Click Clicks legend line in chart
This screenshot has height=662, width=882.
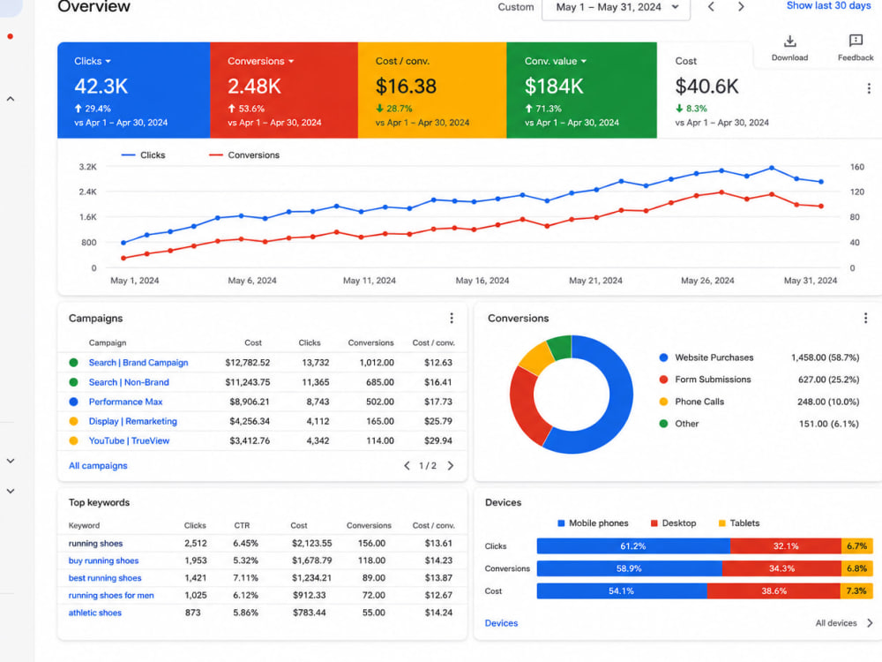[128, 154]
